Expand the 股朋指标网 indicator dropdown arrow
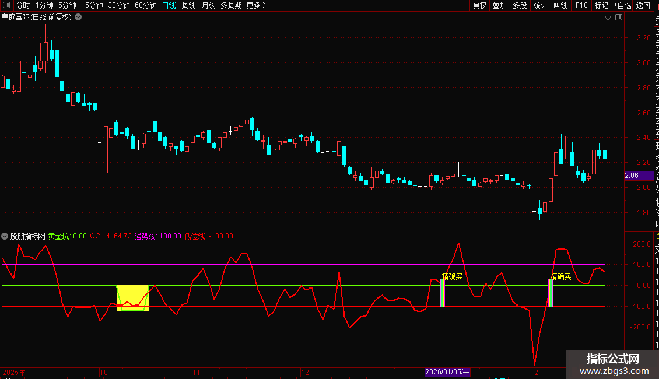659x379 pixels. (5, 236)
